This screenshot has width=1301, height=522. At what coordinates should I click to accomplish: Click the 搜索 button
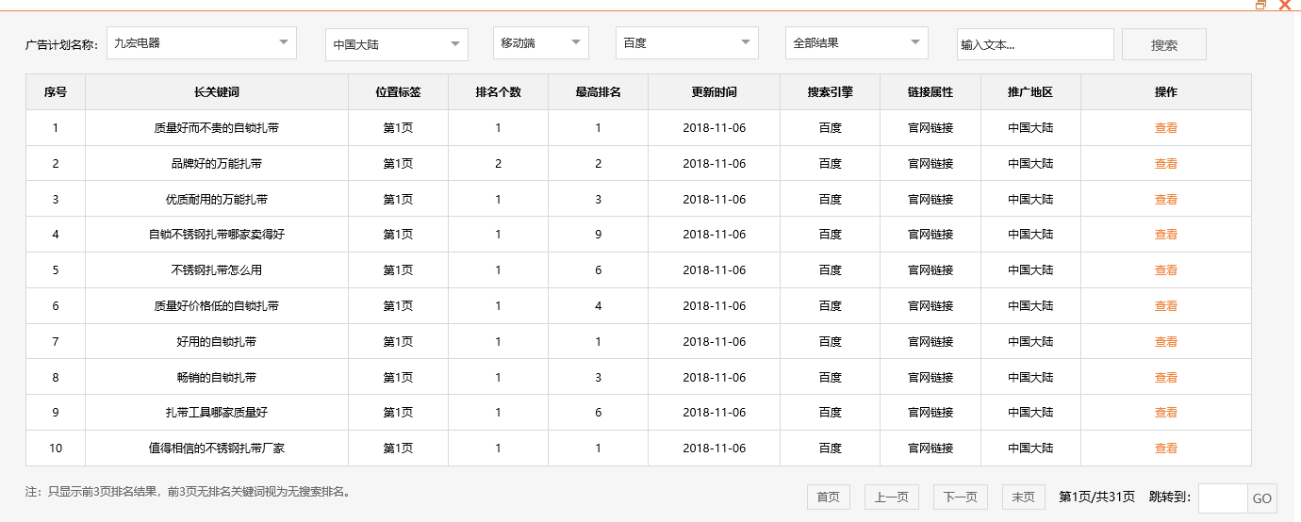click(1164, 44)
